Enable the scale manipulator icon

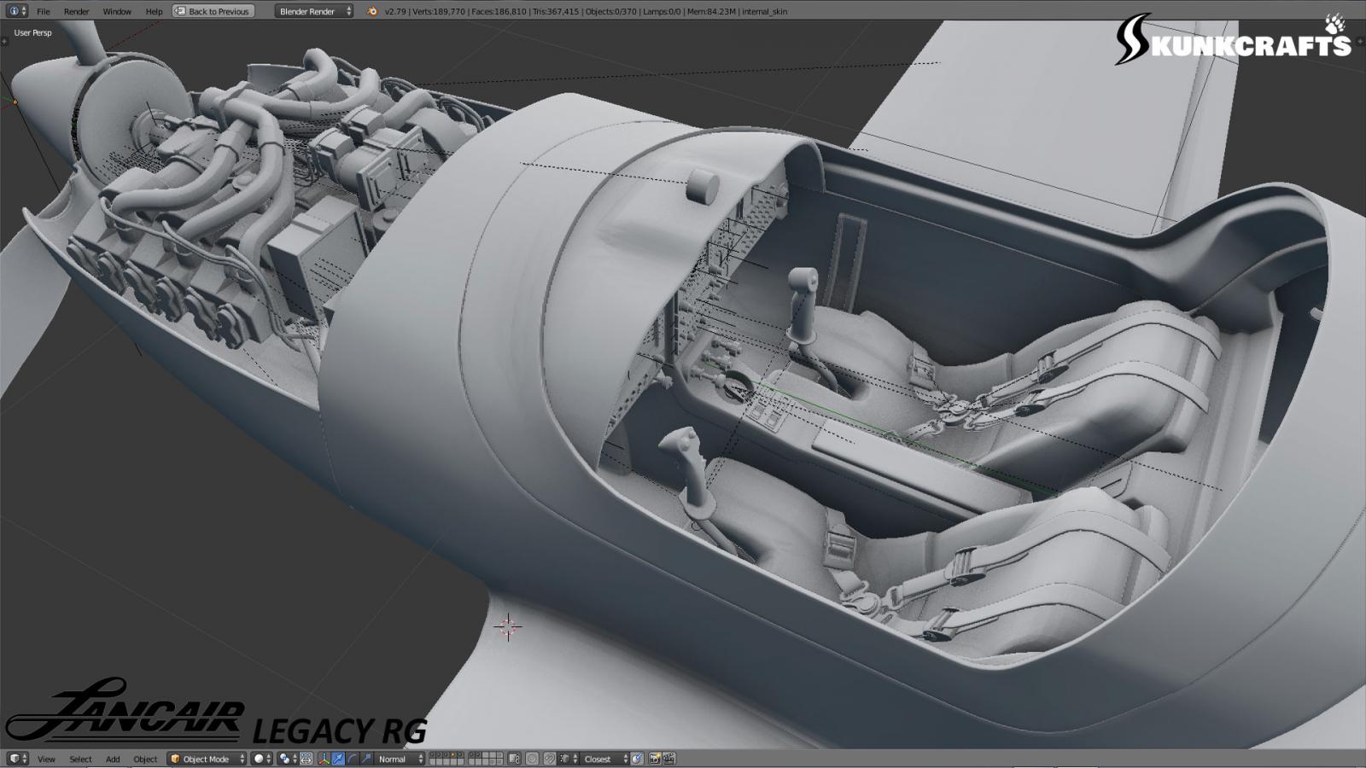(x=365, y=759)
